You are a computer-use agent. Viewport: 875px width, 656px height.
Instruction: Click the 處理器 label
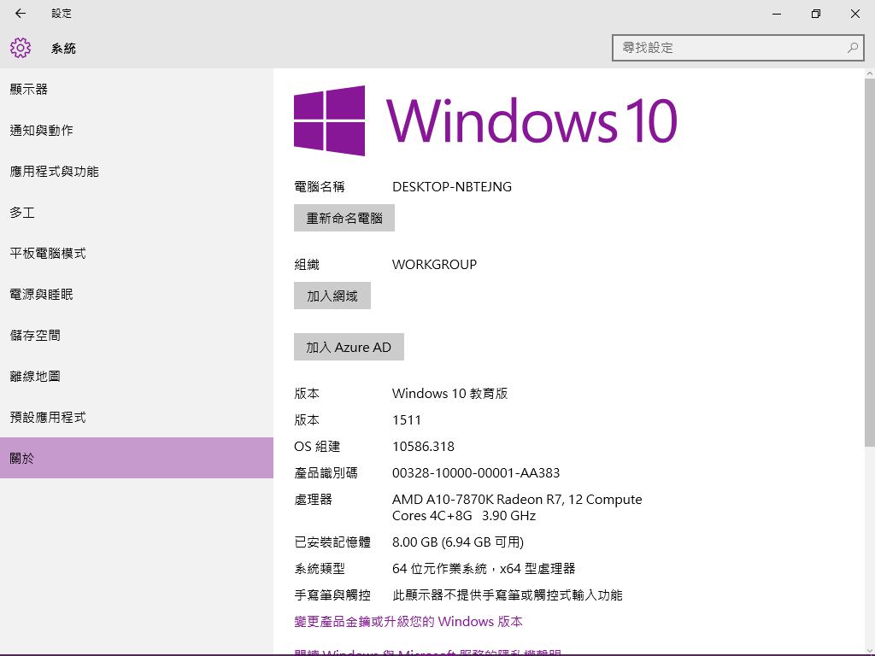(x=313, y=499)
